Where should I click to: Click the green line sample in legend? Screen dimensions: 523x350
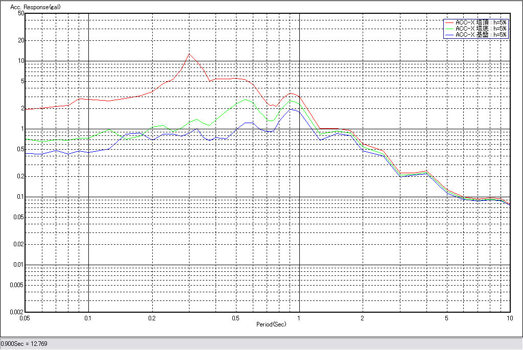coord(449,29)
